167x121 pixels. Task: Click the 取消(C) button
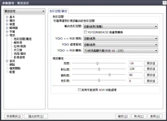tap(139, 116)
